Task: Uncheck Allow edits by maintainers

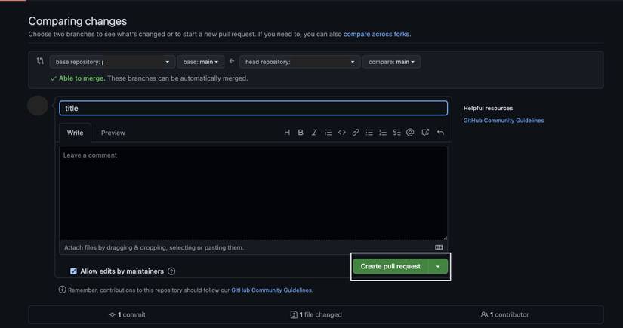Action: tap(73, 271)
